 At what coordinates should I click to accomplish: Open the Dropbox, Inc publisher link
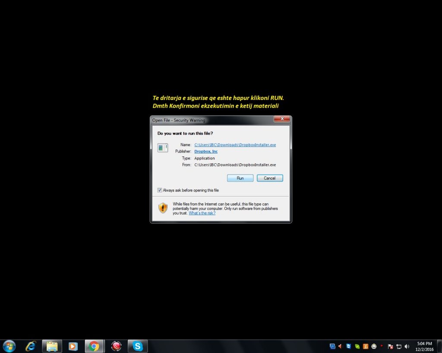206,151
